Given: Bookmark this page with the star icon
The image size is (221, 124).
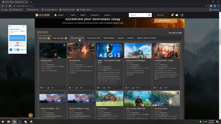Looking at the screenshot, I should pos(206,6).
